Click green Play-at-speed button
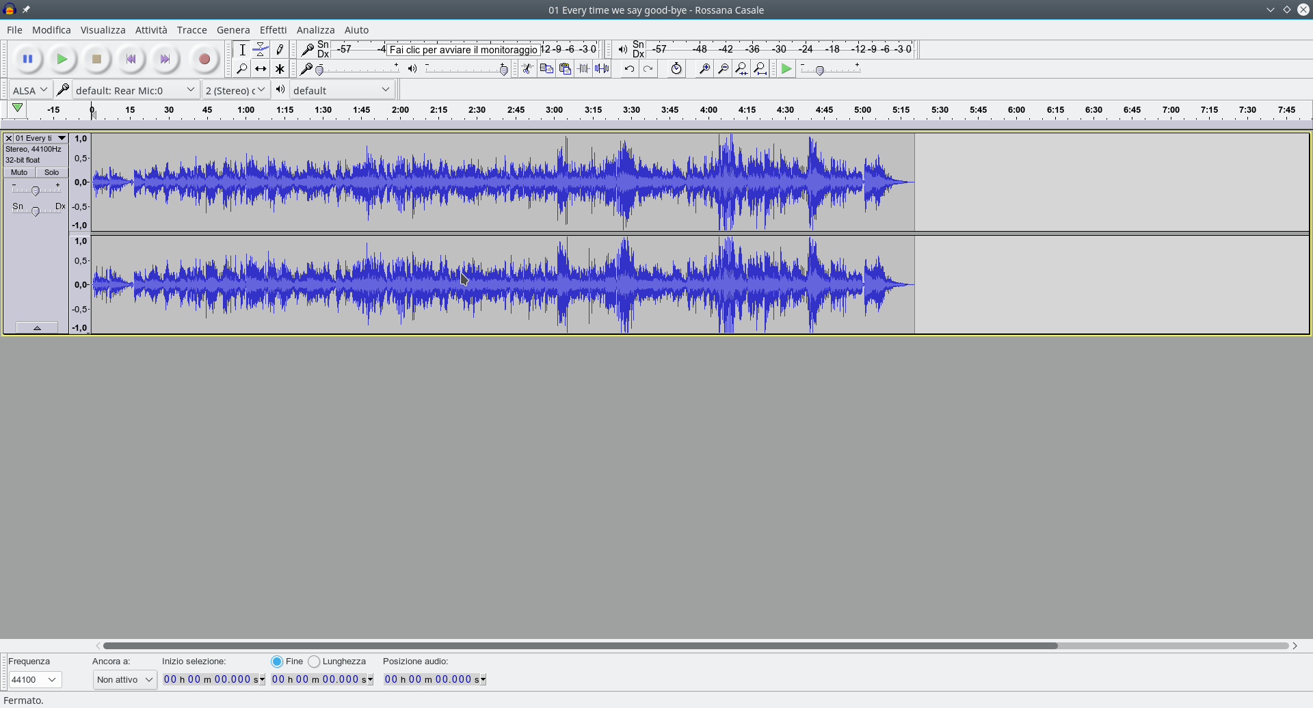This screenshot has height=708, width=1313. (x=786, y=68)
